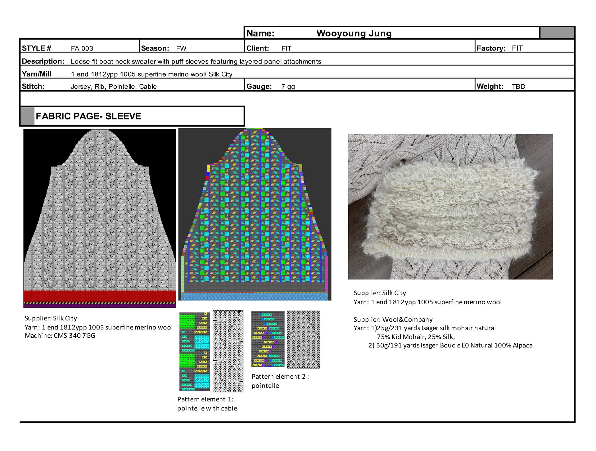Click pattern element 2 color chart
Image resolution: width=596 pixels, height=451 pixels.
pos(268,339)
